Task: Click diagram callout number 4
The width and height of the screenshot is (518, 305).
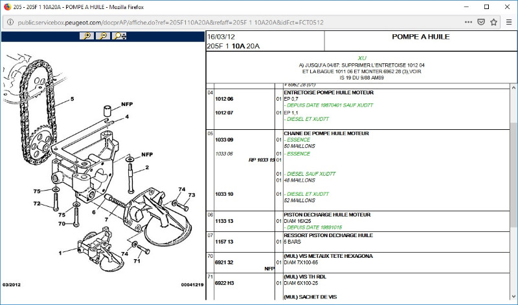Action: coord(127,117)
